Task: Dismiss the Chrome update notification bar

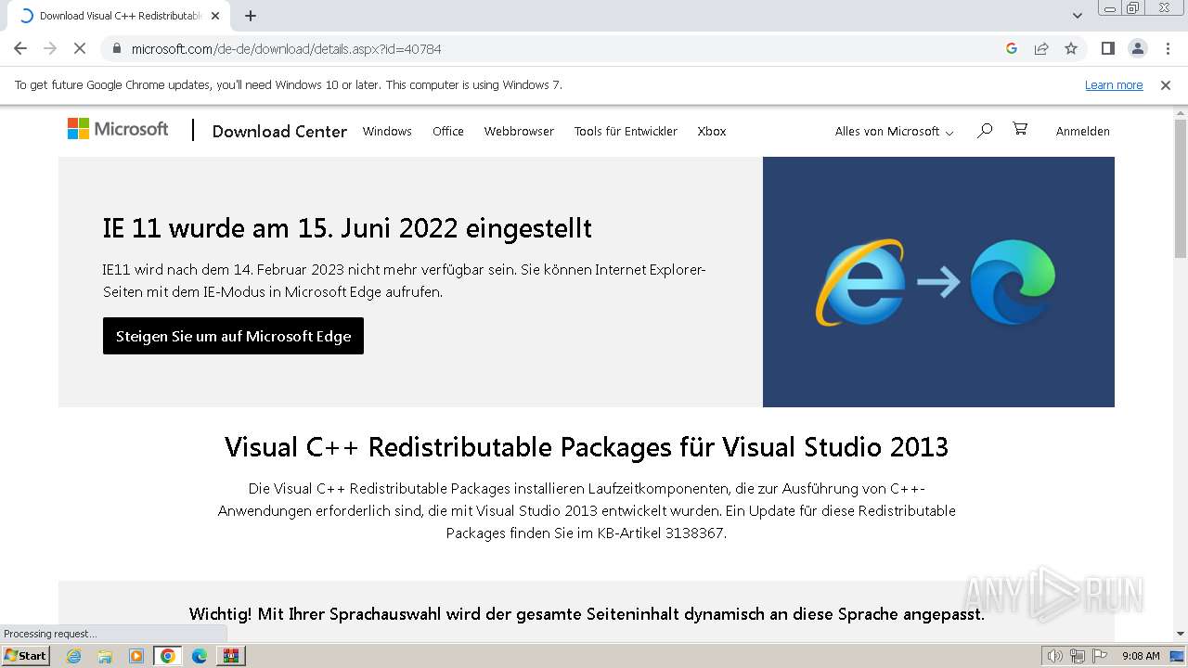Action: [1166, 85]
